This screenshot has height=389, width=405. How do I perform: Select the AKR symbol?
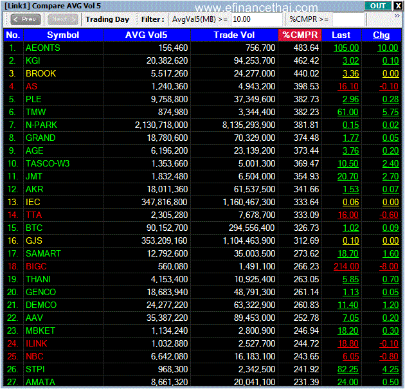pos(34,189)
